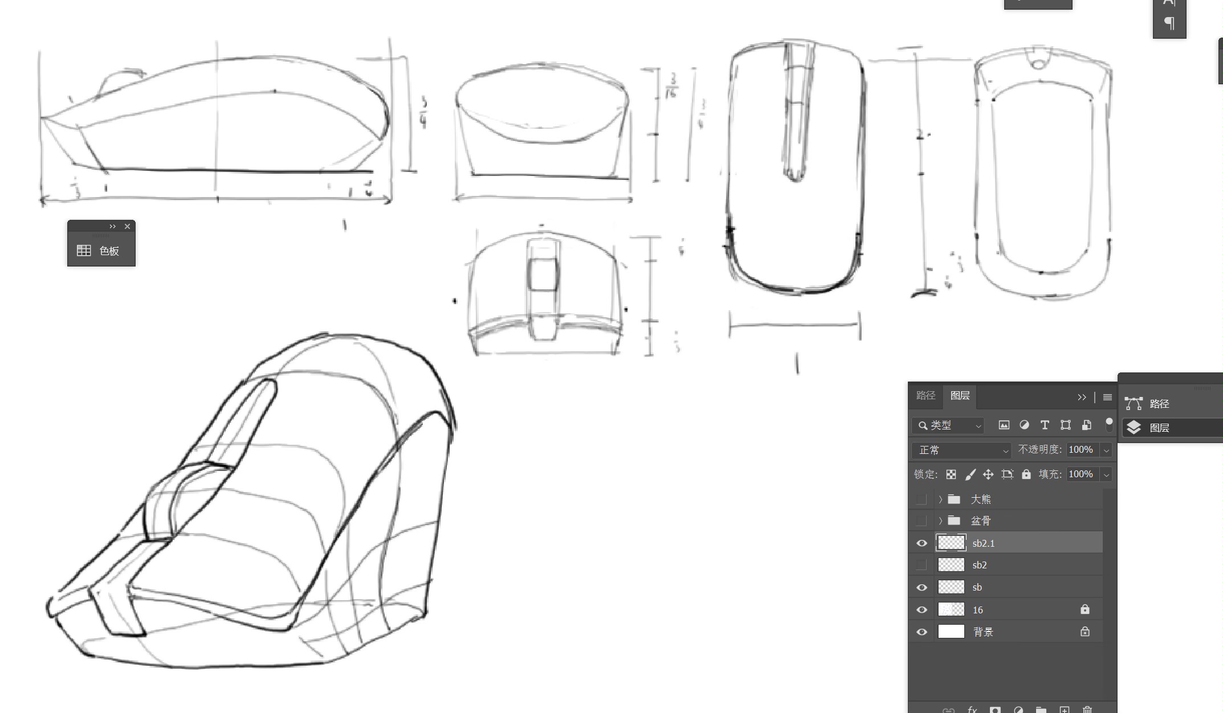Lock layer position move icon
Screen dimensions: 1223x713
pyautogui.click(x=988, y=474)
